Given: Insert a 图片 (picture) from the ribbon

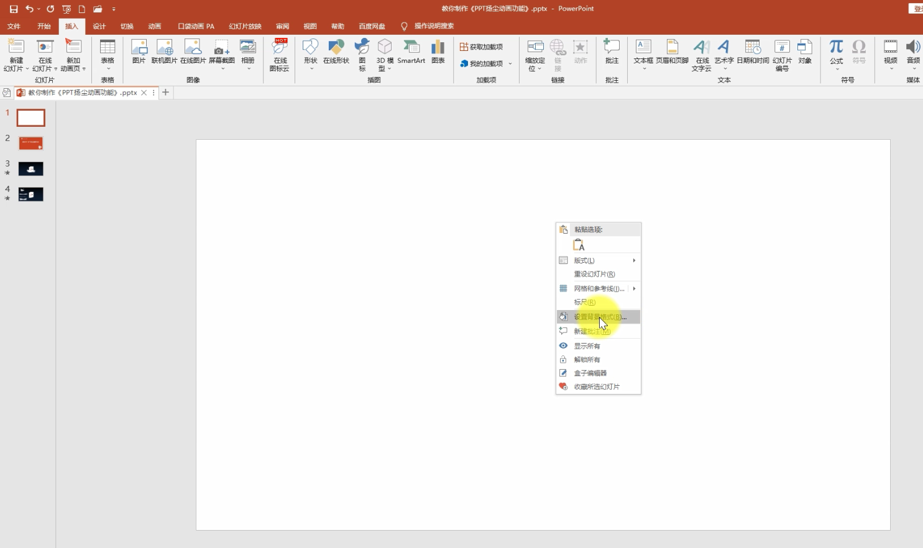Looking at the screenshot, I should (139, 52).
